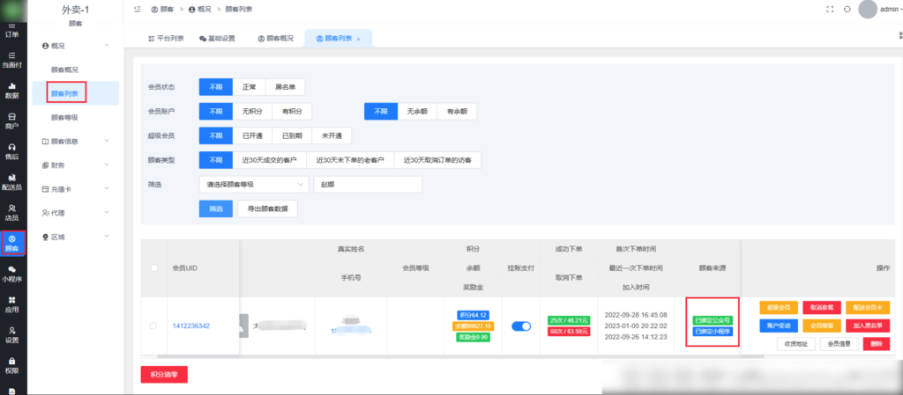The image size is (903, 395).
Task: Expand the 顾客信息 menu group
Action: point(76,141)
